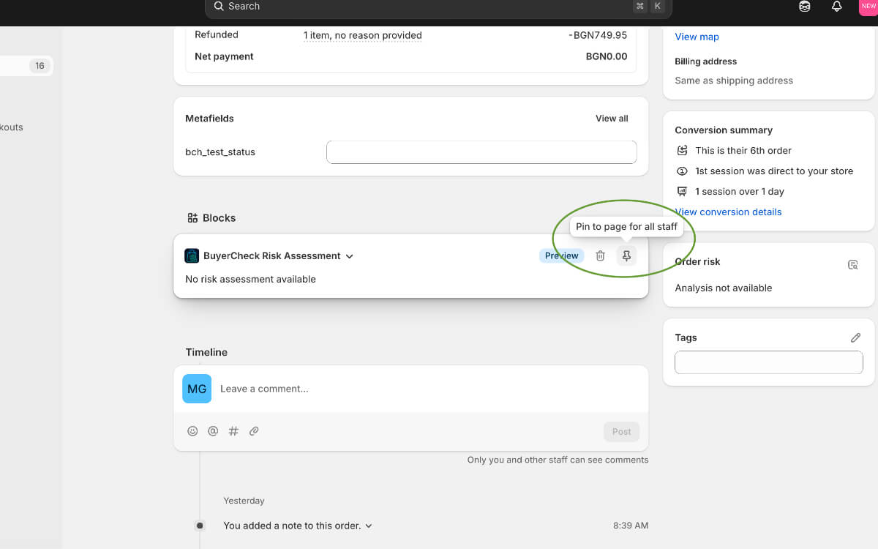Open the BuyerCheck app logo icon
This screenshot has width=878, height=549.
[192, 255]
